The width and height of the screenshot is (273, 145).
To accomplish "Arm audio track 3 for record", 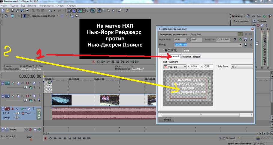I will point(12,109).
